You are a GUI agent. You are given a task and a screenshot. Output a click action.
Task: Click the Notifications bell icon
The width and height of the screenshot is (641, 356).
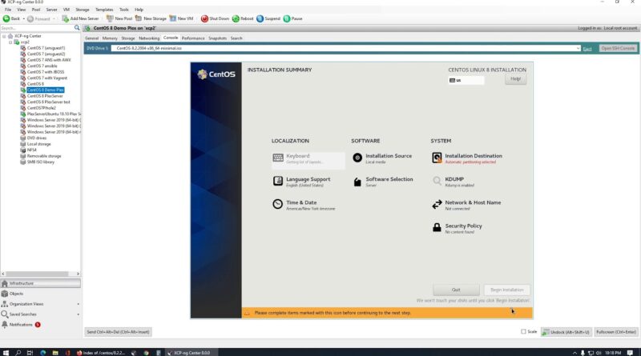[x=5, y=325]
